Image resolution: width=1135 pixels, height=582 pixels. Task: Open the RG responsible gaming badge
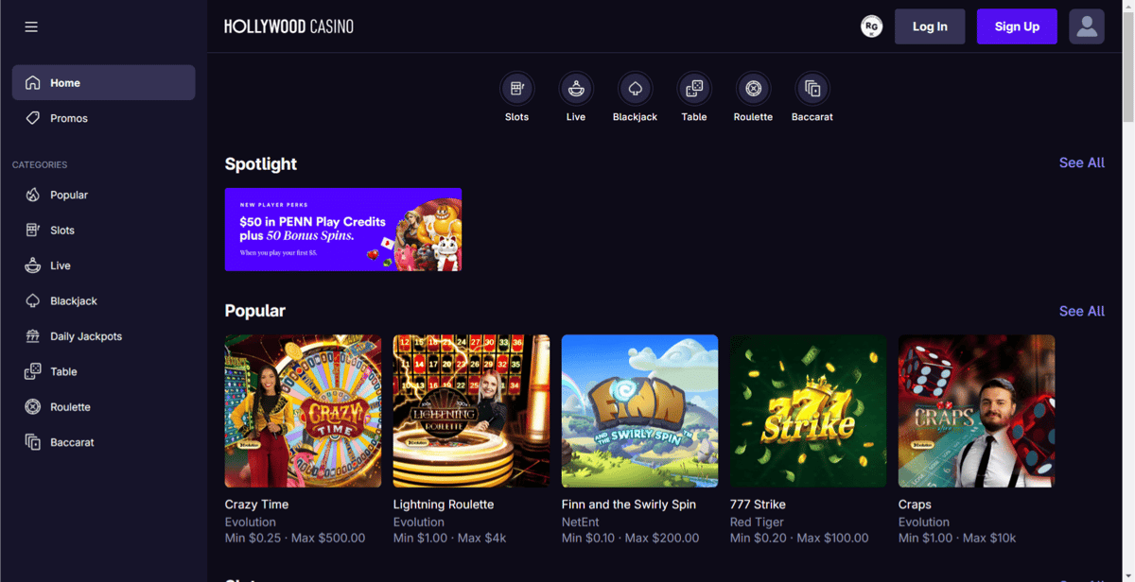pyautogui.click(x=872, y=26)
